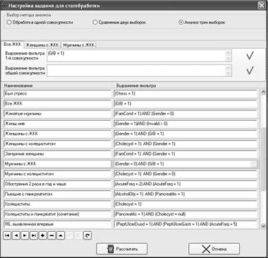Select the 'Был стресс' name cell
The width and height of the screenshot is (268, 258).
click(x=57, y=93)
